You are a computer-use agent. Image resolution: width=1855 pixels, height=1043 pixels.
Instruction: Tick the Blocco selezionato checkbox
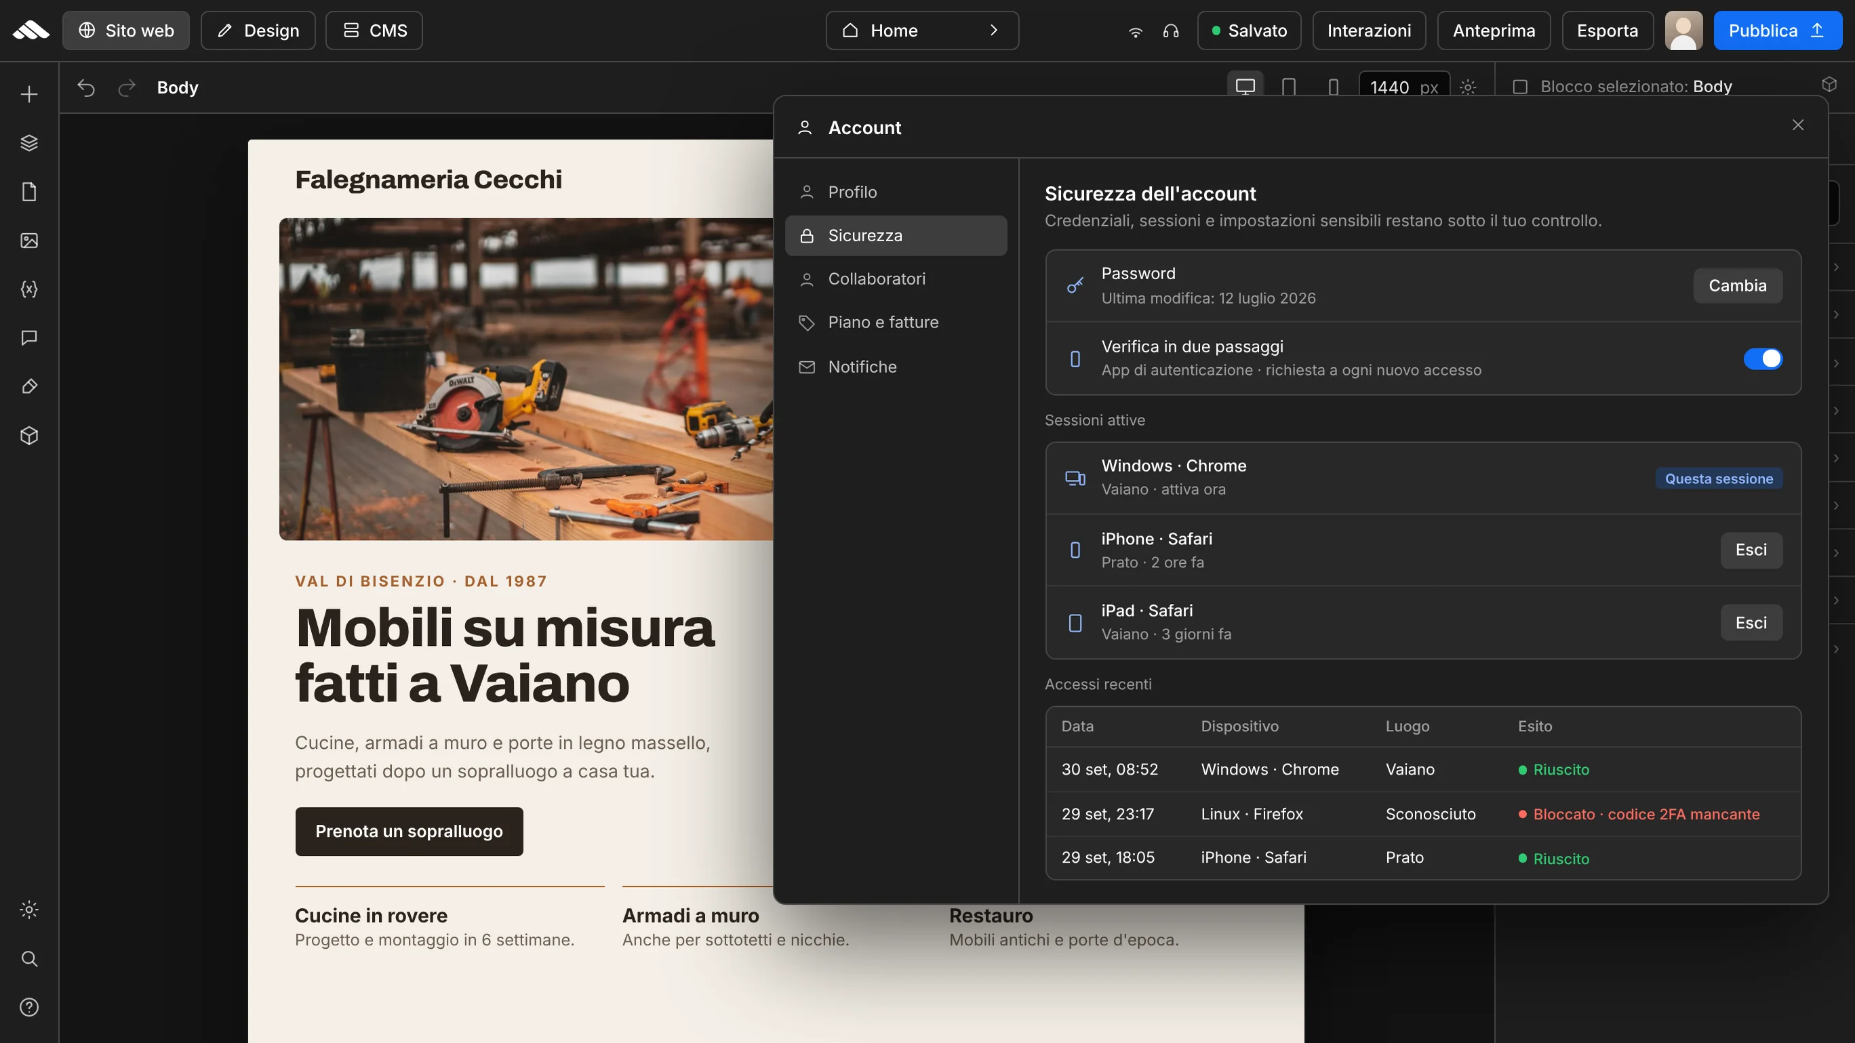1520,87
